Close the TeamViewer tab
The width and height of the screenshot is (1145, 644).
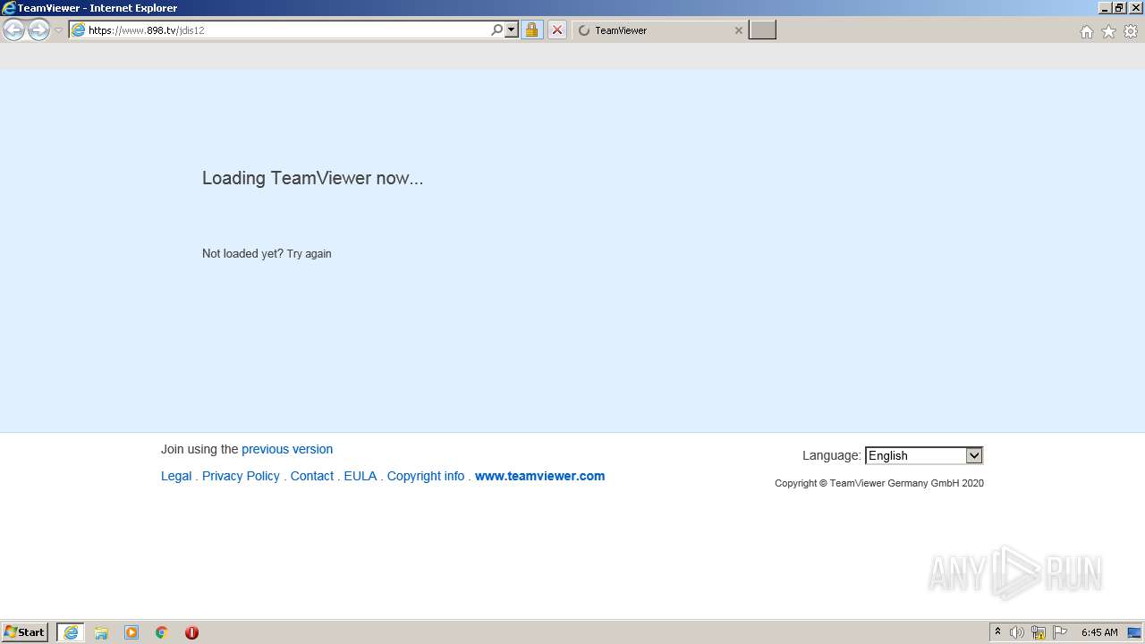coord(738,30)
